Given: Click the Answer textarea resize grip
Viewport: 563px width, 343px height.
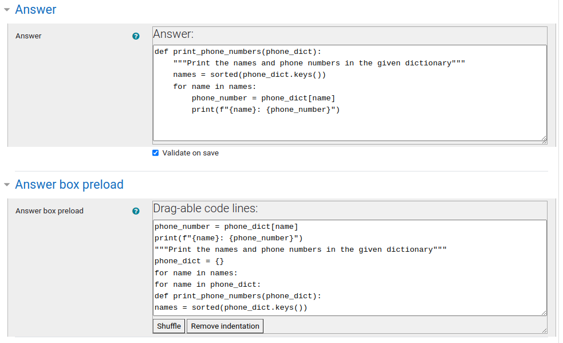Looking at the screenshot, I should (544, 139).
